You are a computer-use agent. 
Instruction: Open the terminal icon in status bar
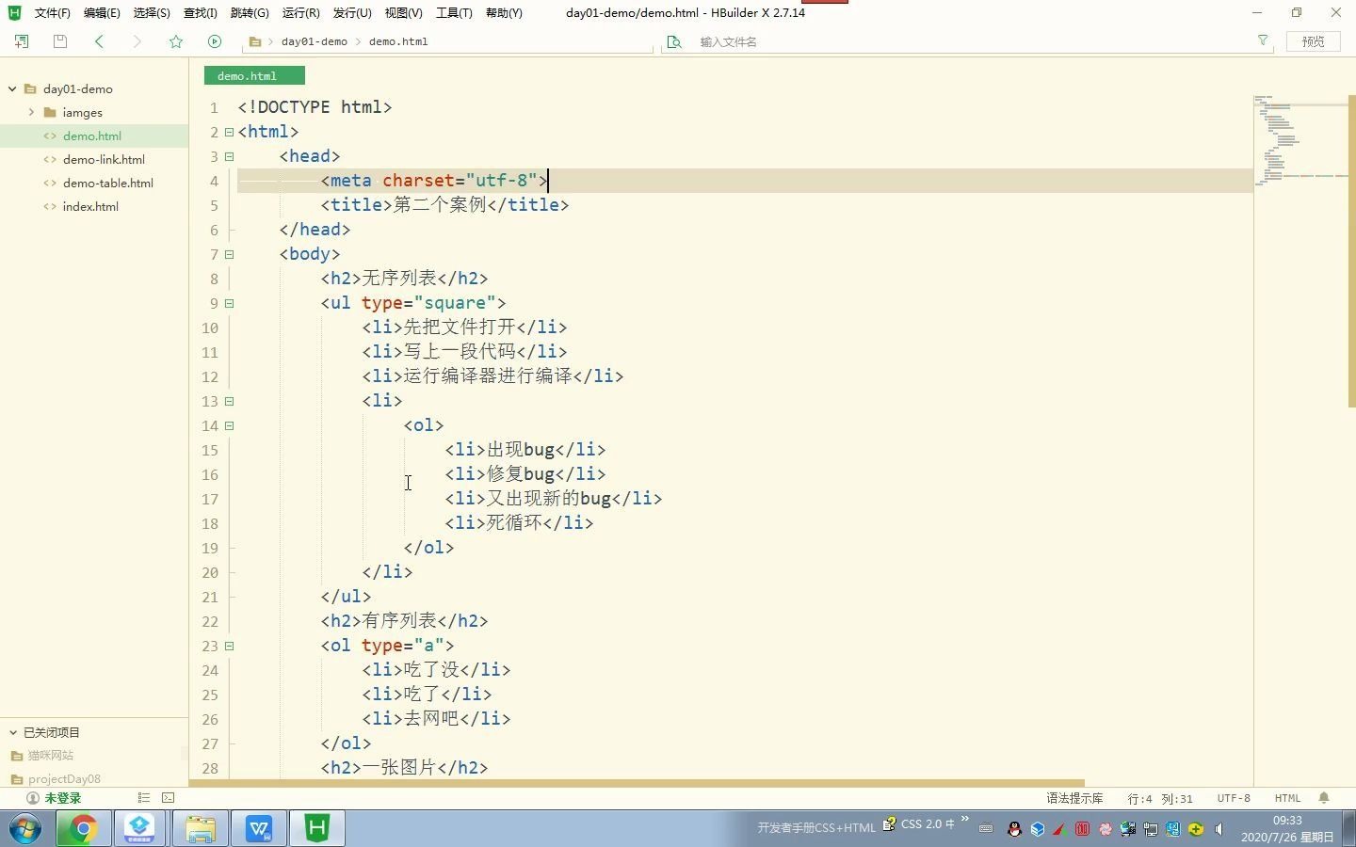169,797
